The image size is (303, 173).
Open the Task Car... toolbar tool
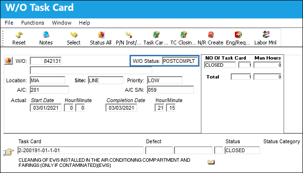click(156, 38)
